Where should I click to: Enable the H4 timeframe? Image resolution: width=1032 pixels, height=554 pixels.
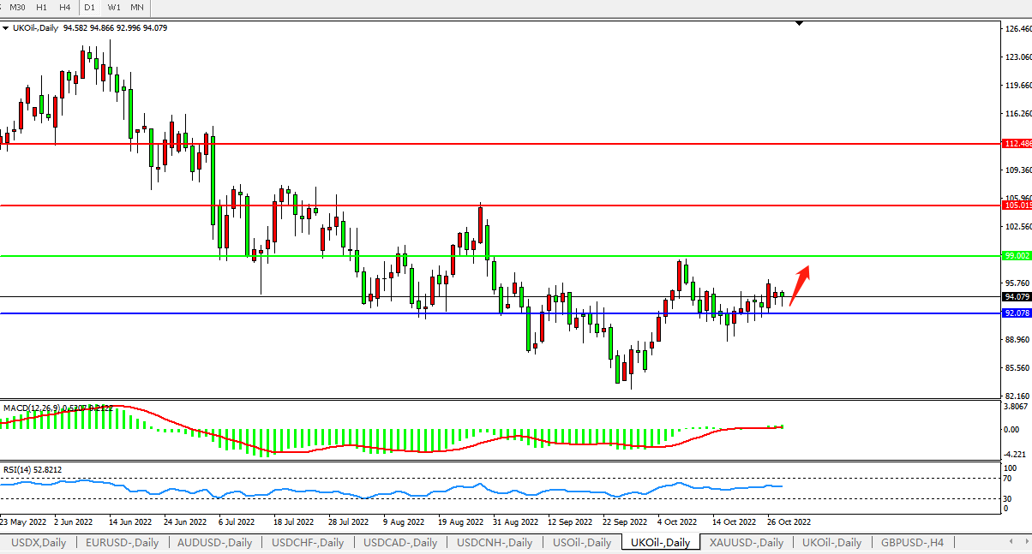[64, 7]
